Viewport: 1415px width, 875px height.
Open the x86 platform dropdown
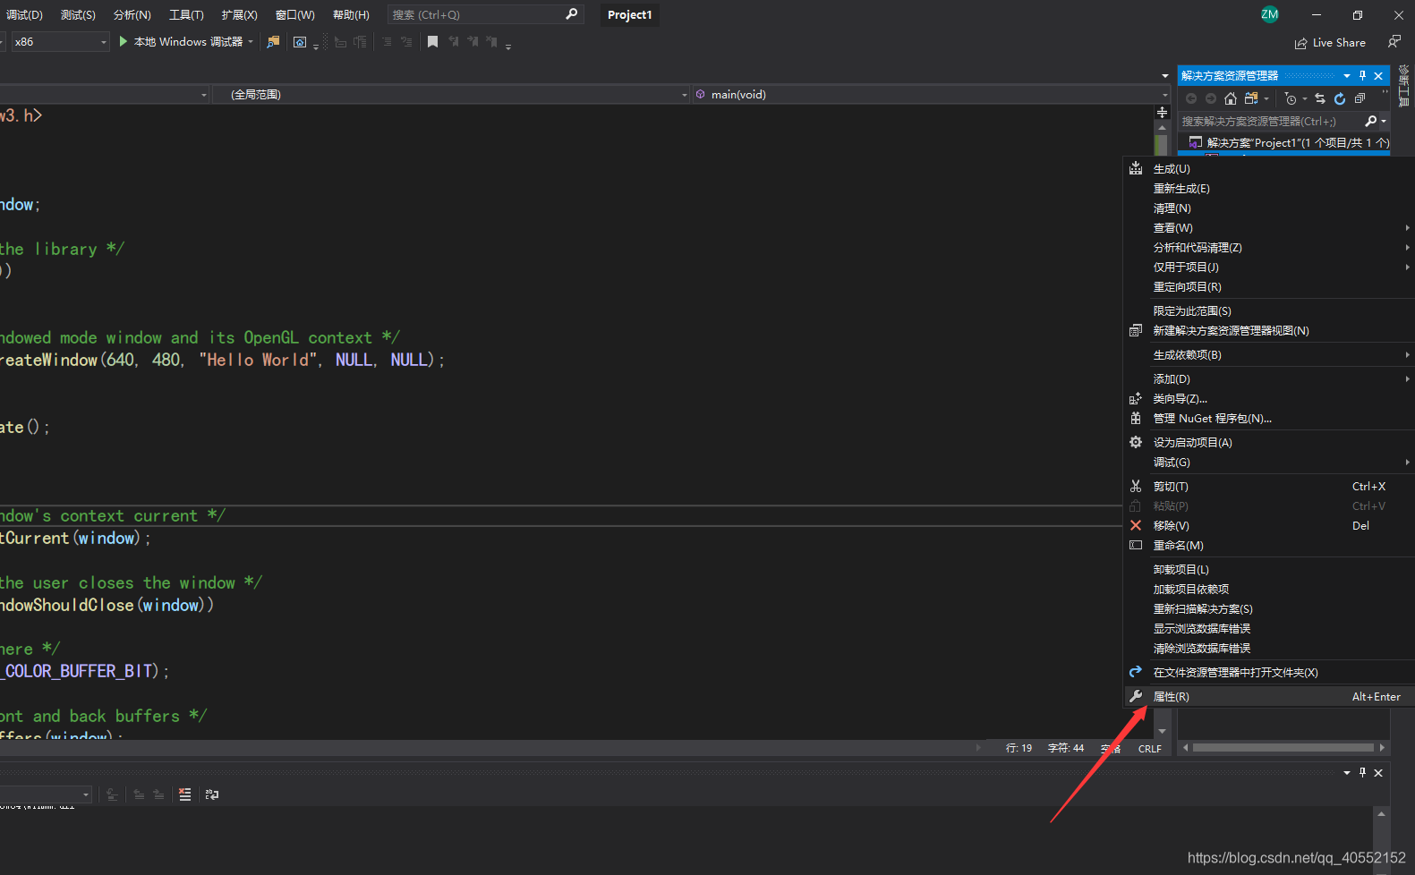tap(59, 42)
